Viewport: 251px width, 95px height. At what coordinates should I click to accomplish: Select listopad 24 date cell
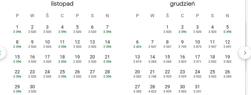pos(47,74)
